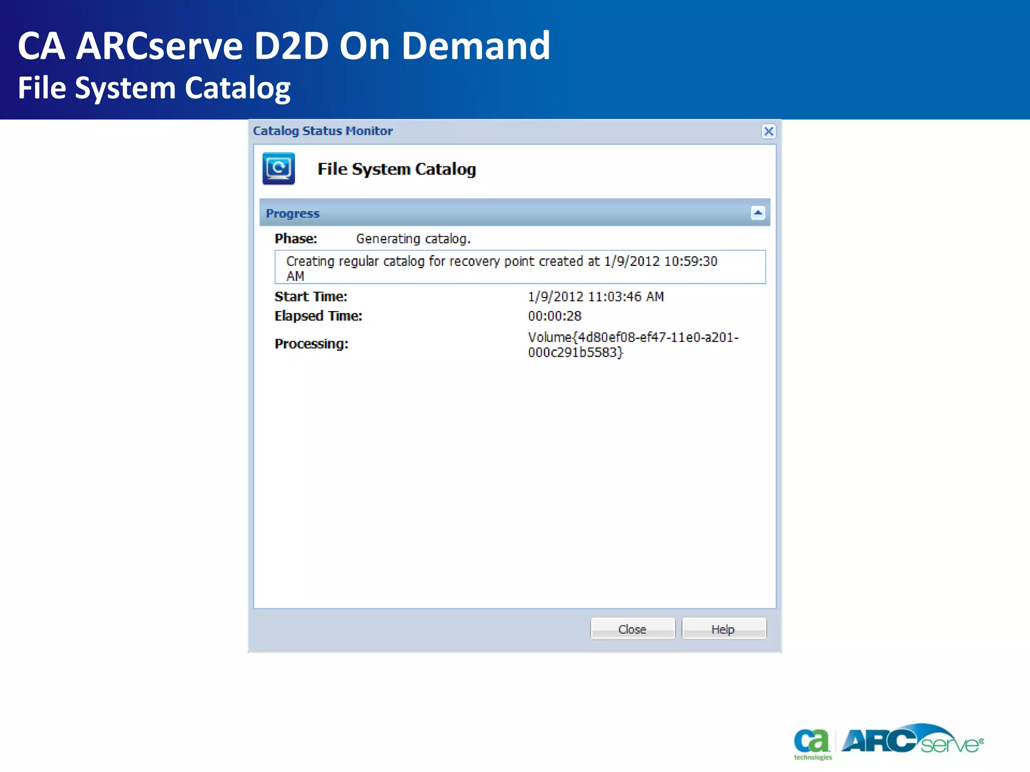
Task: Click the 'Processing:' label
Action: point(311,344)
